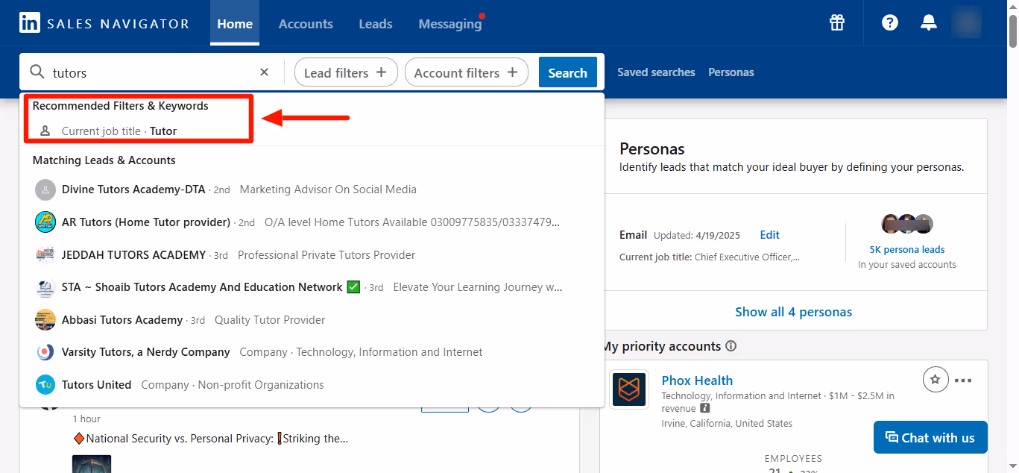
Task: Open Personas link in search bar
Action: (731, 72)
